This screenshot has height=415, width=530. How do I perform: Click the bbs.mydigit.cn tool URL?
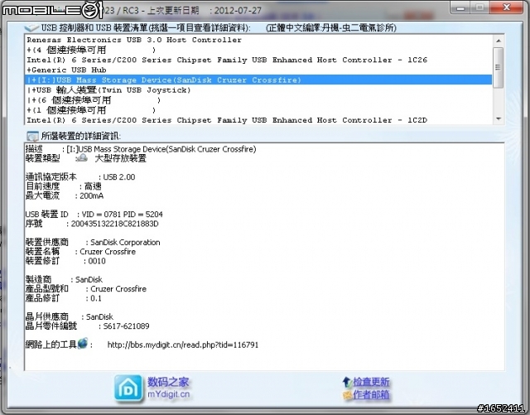pos(183,345)
